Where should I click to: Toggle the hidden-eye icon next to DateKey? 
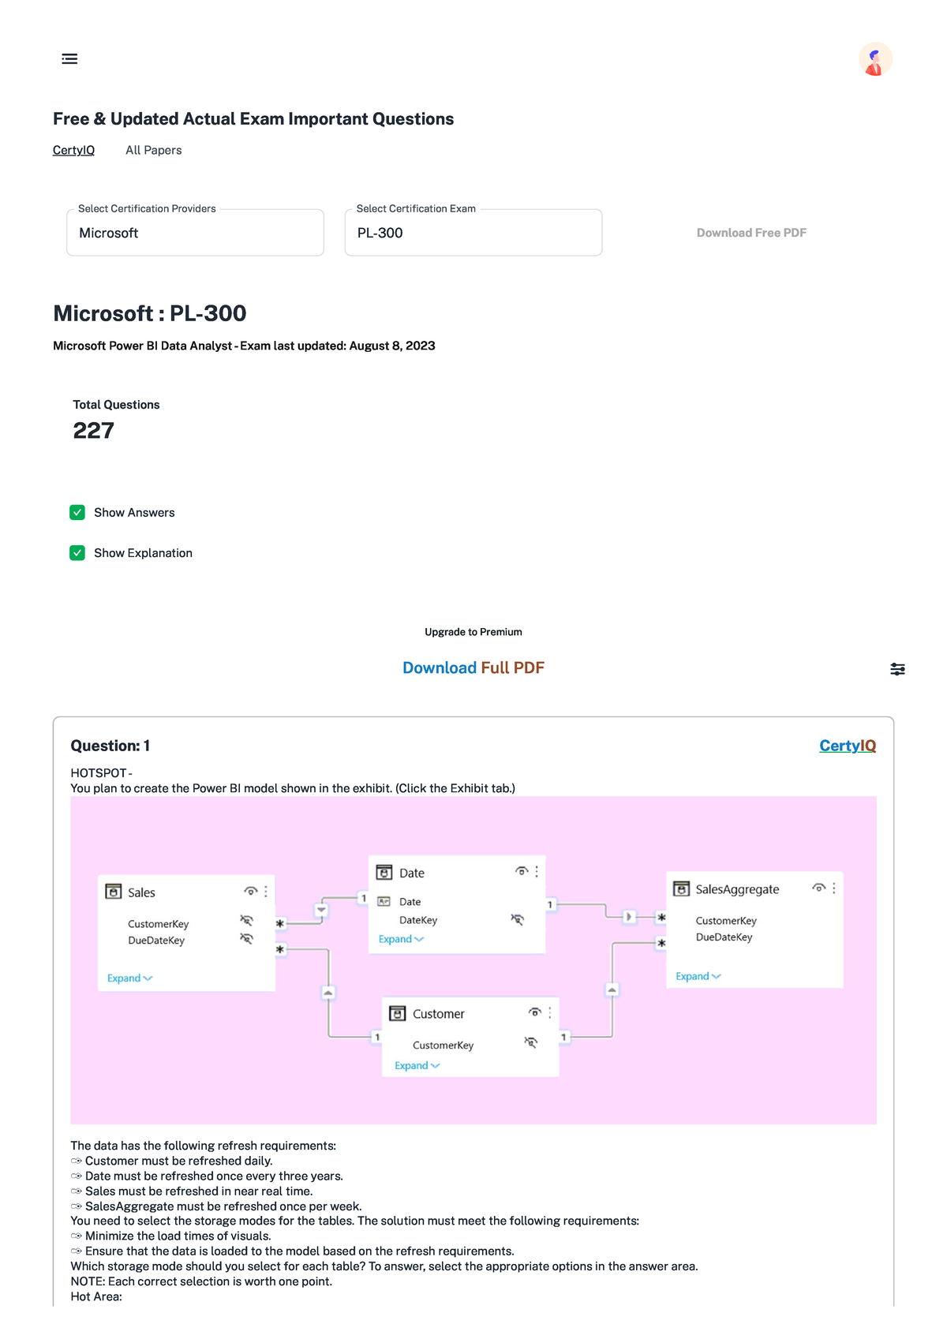click(x=517, y=918)
